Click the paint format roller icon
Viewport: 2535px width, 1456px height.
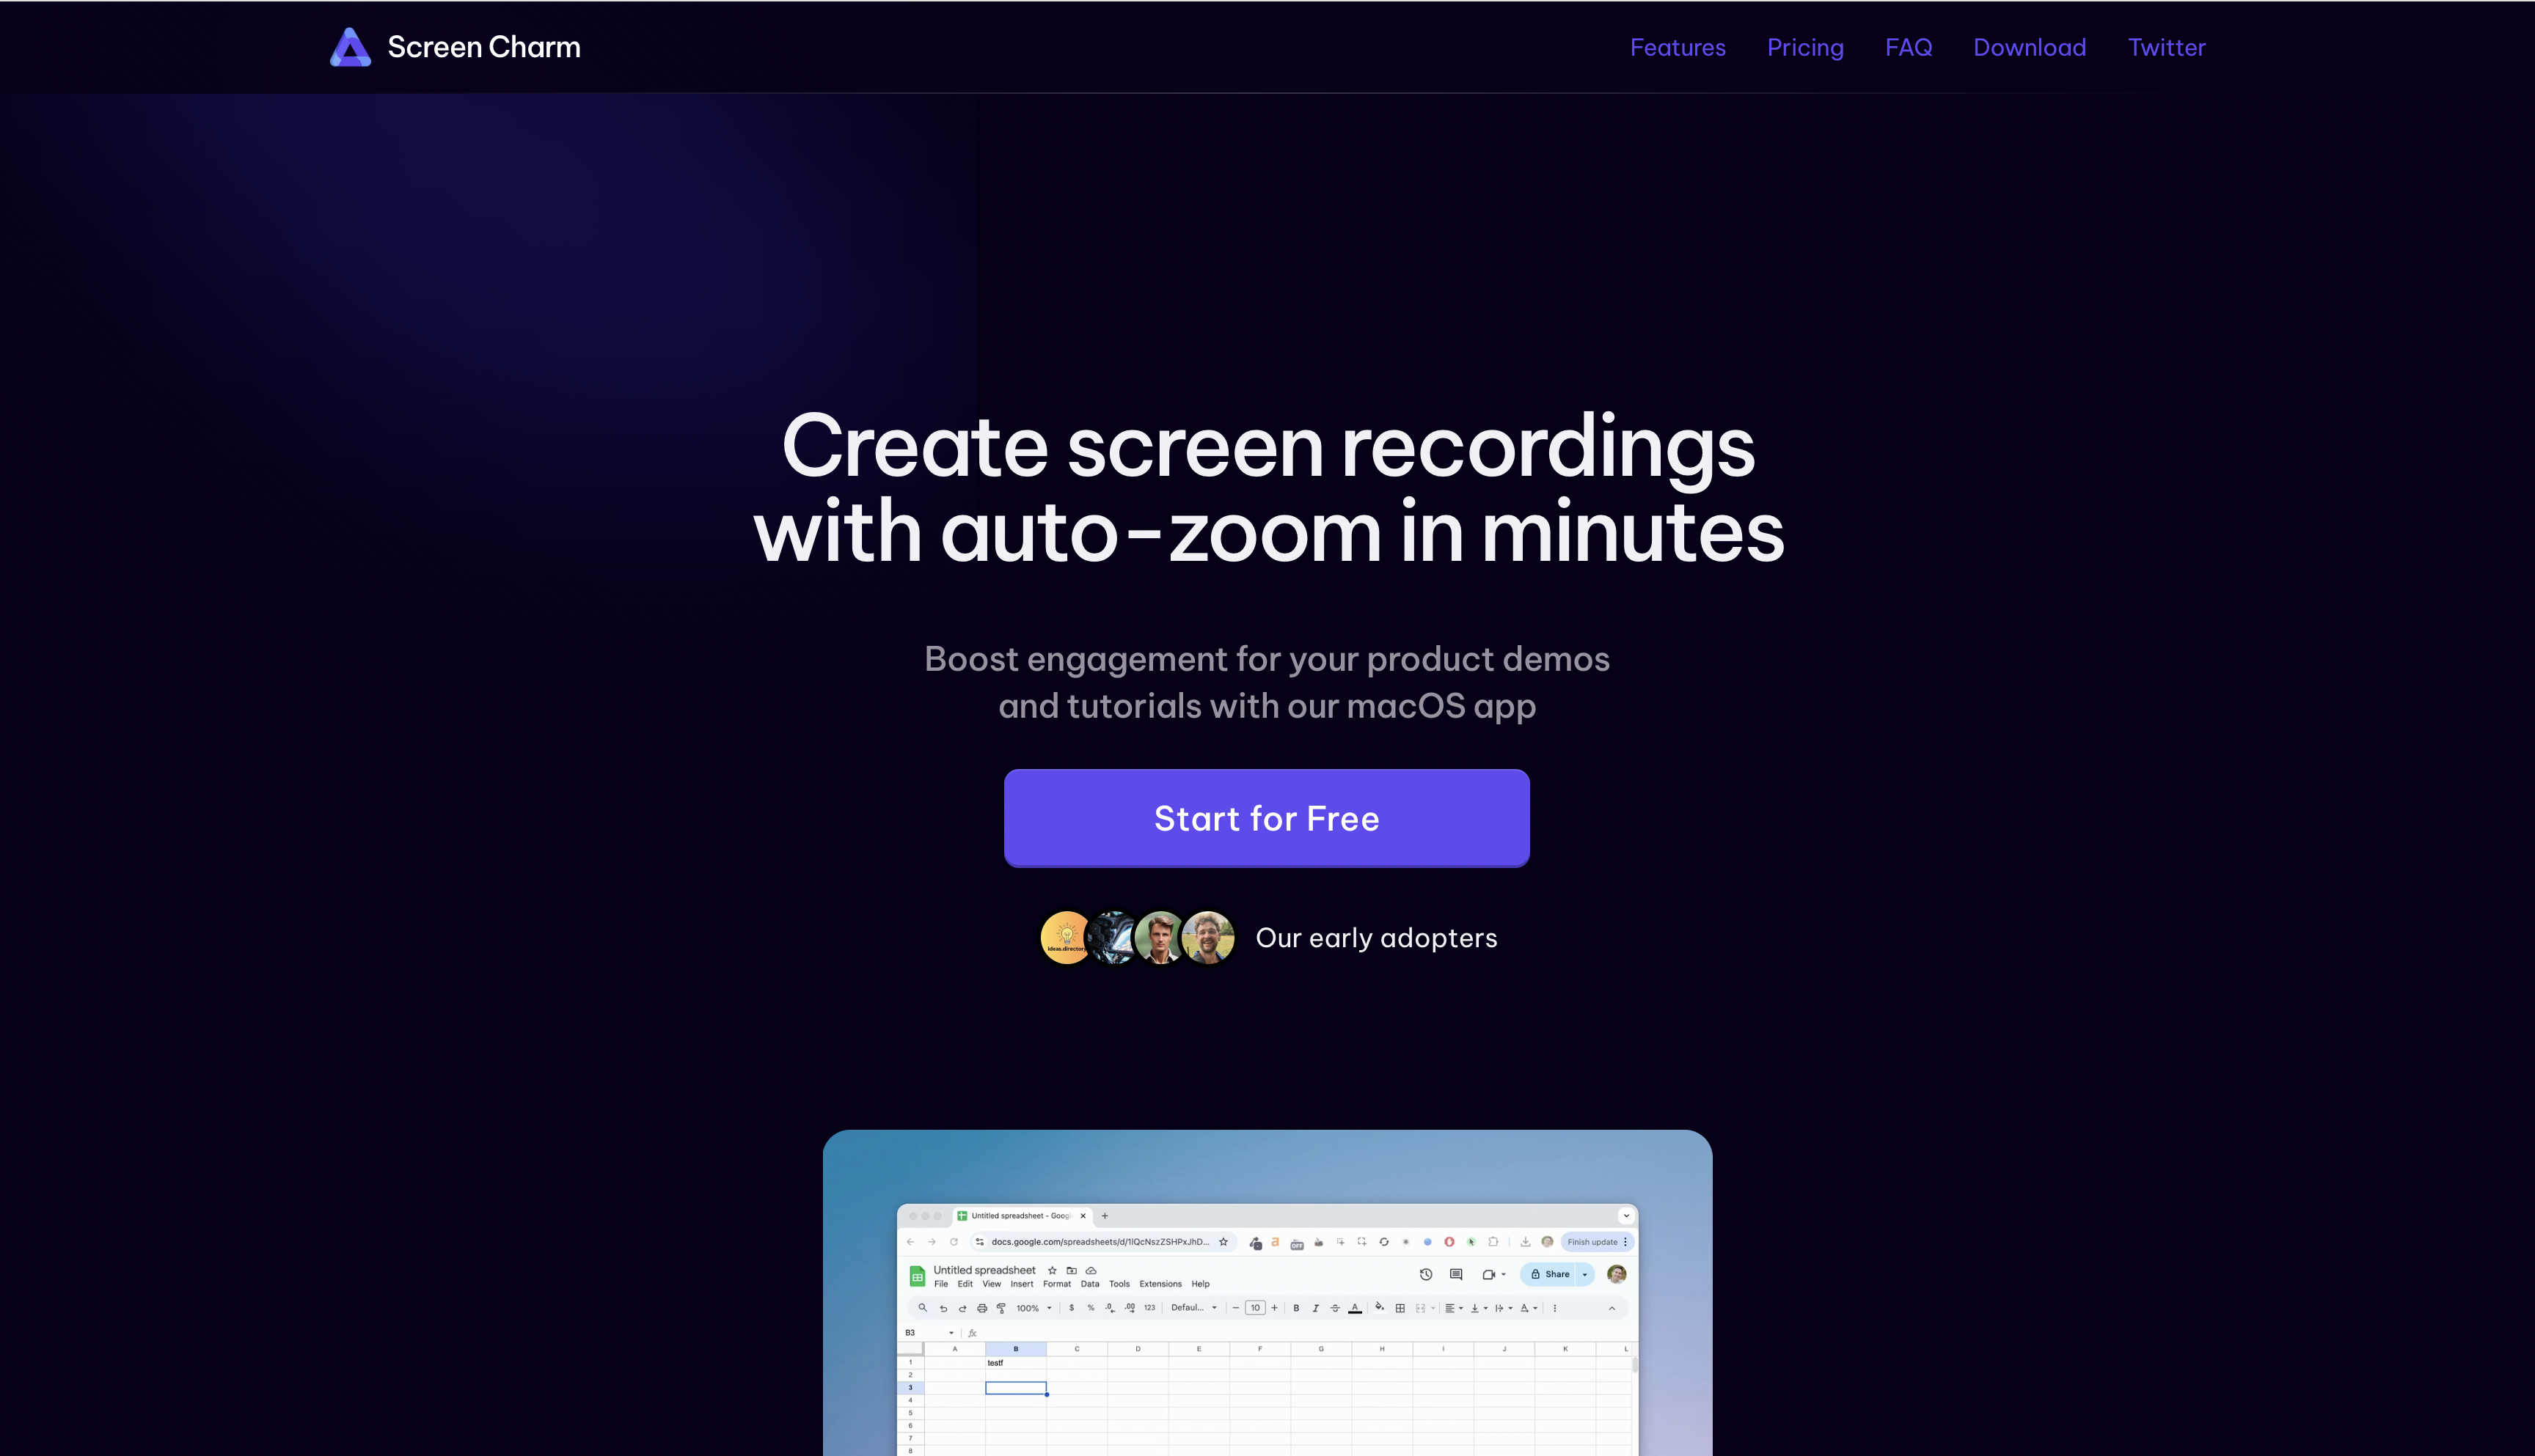pos(1001,1308)
